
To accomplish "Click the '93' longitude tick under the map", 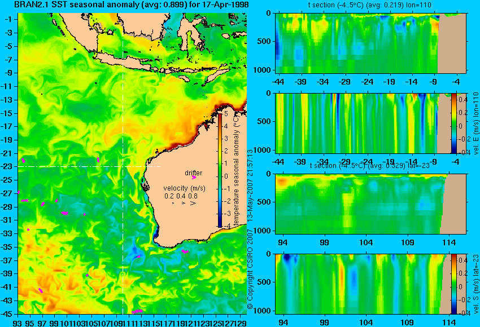I will [x=18, y=323].
